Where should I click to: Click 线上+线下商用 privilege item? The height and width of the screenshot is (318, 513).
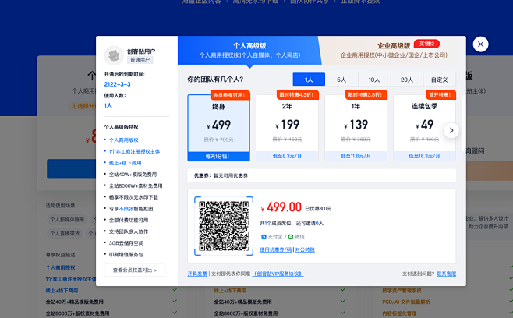(x=125, y=163)
